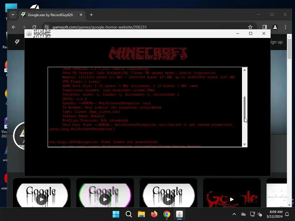Click the Game Jolt lightning logo
295x221 pixels.
coord(17,42)
